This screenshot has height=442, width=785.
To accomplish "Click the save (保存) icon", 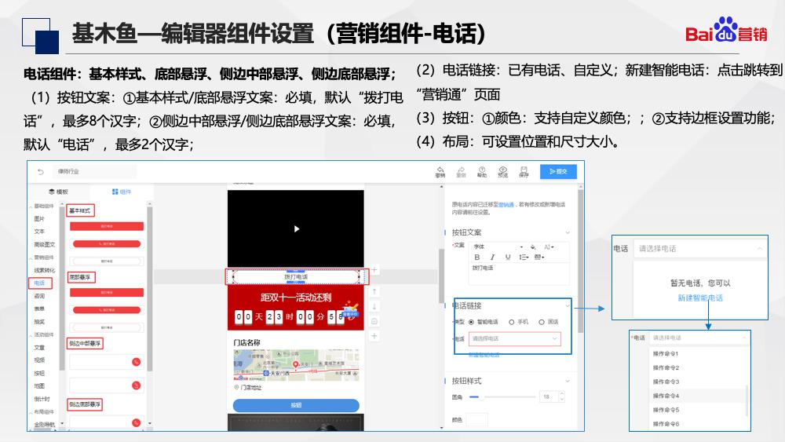I will (x=524, y=170).
